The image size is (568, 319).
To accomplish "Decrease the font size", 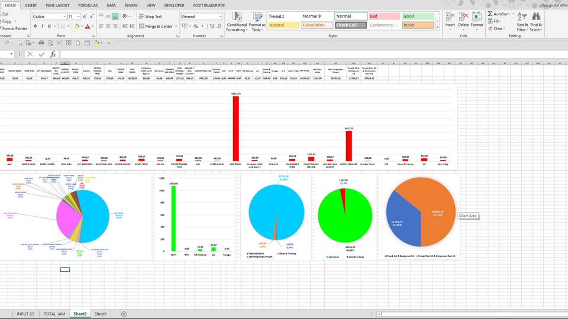I will click(x=91, y=17).
